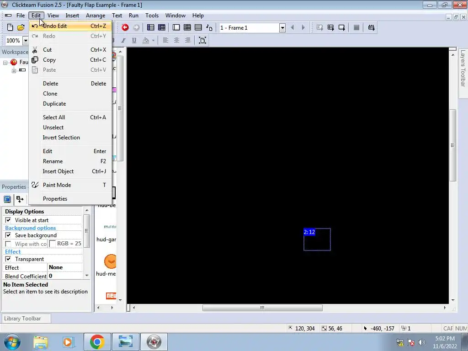The width and height of the screenshot is (468, 351).
Task: Choose Undo Edit from Edit menu
Action: [70, 26]
